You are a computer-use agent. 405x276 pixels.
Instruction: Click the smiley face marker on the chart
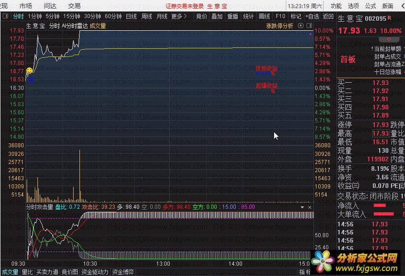click(x=29, y=70)
